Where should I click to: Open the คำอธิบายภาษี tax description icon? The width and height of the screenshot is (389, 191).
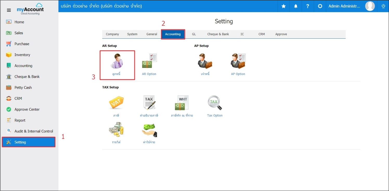149,103
